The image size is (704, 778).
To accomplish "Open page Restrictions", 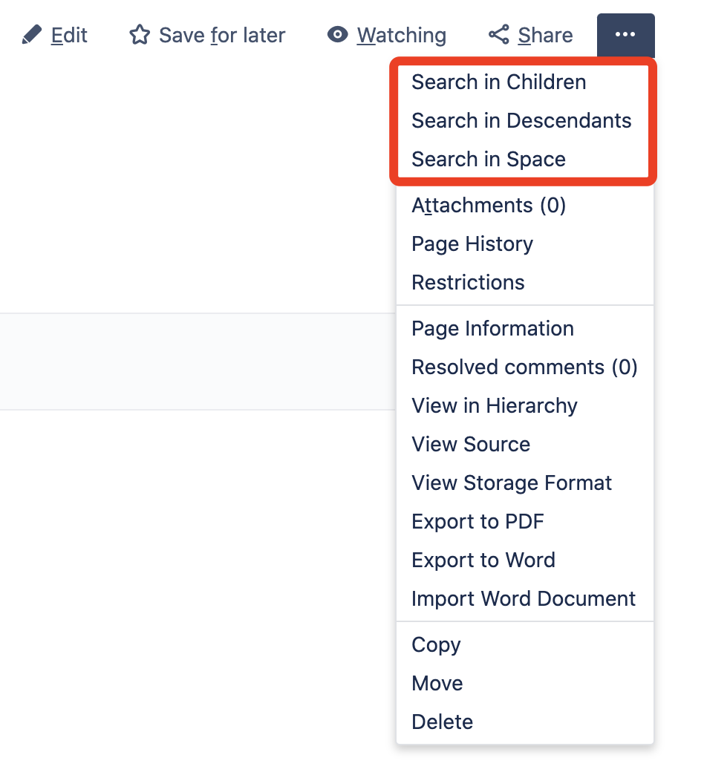I will click(x=468, y=283).
